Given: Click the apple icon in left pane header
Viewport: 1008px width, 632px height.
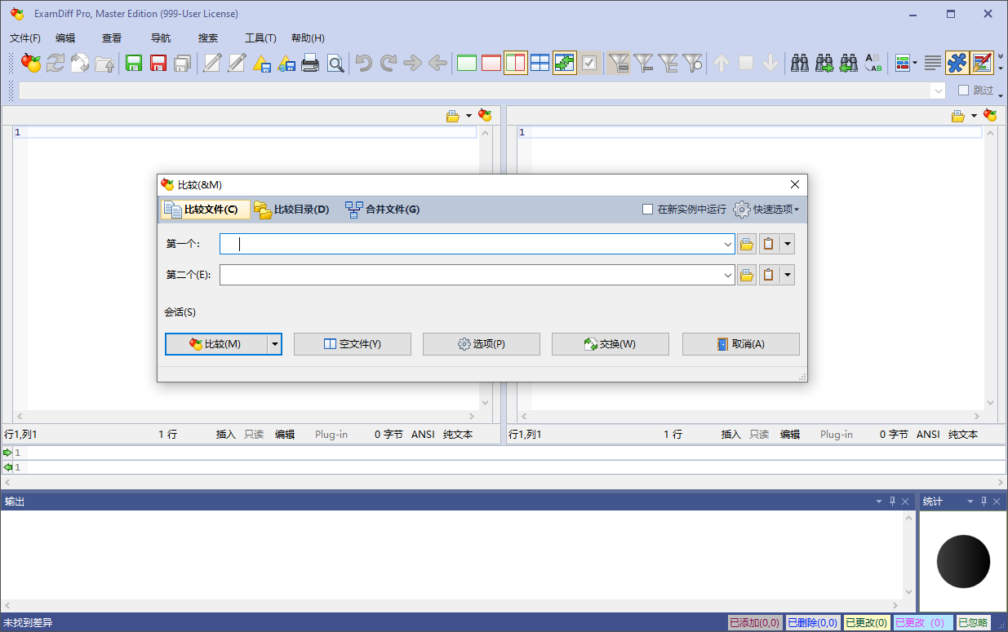Looking at the screenshot, I should [485, 116].
